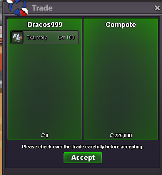Click the Trade swap-arrows icon
This screenshot has height=175, width=162.
pos(17,8)
